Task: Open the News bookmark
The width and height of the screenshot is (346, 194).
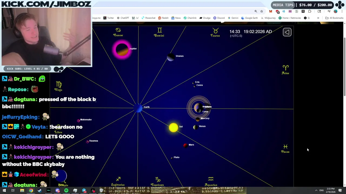Action: click(176, 18)
